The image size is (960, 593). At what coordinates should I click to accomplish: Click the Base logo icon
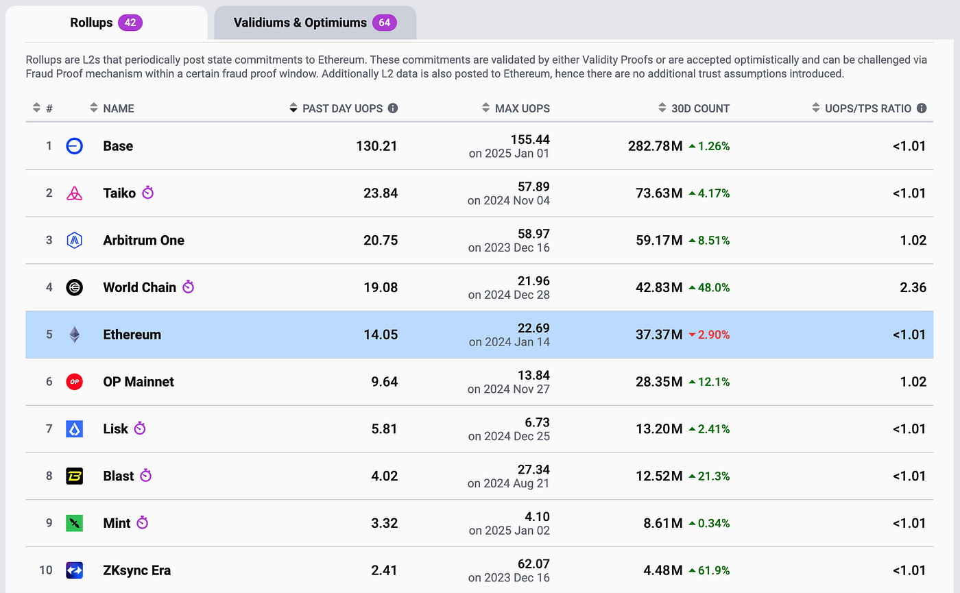[74, 146]
